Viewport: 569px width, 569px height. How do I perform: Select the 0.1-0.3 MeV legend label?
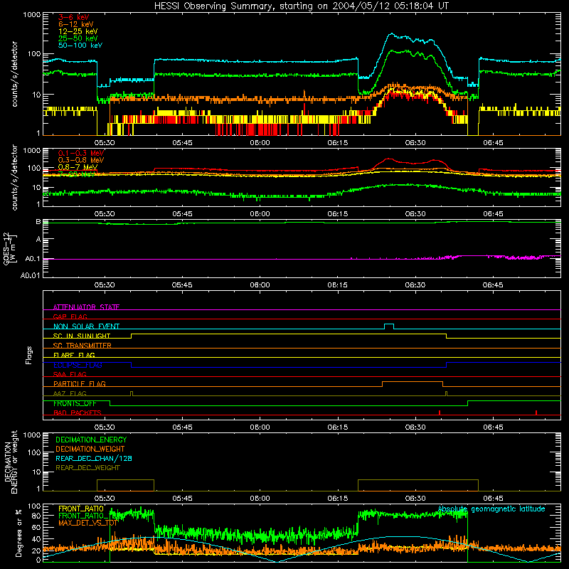click(81, 153)
